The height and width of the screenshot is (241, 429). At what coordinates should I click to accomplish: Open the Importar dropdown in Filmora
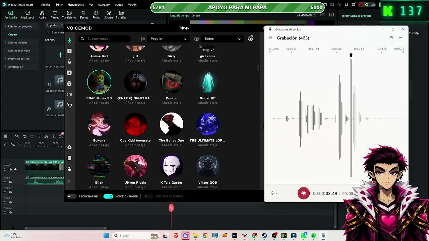(54, 25)
